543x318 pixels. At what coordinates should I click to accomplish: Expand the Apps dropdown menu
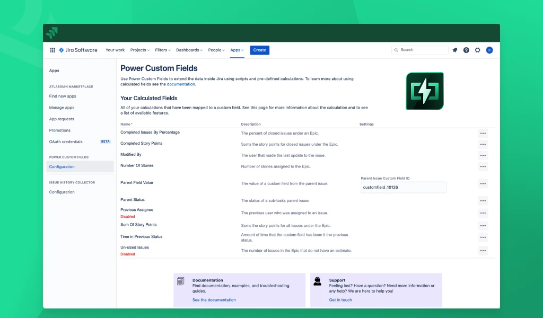click(237, 50)
